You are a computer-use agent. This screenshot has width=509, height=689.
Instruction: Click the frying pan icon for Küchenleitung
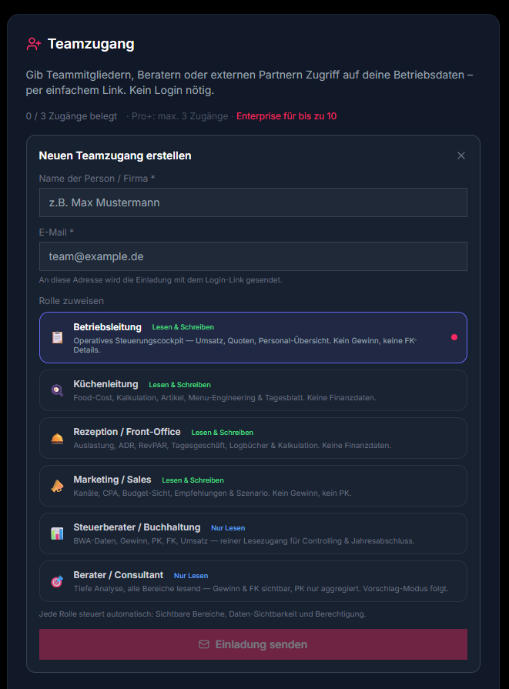(x=57, y=390)
